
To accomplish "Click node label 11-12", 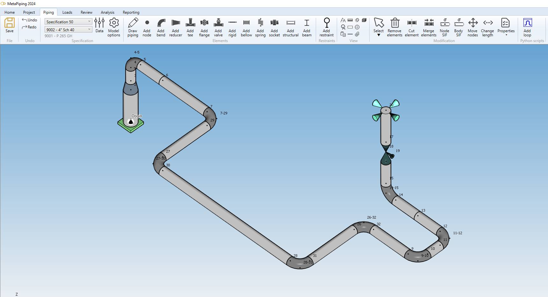I will click(x=458, y=233).
